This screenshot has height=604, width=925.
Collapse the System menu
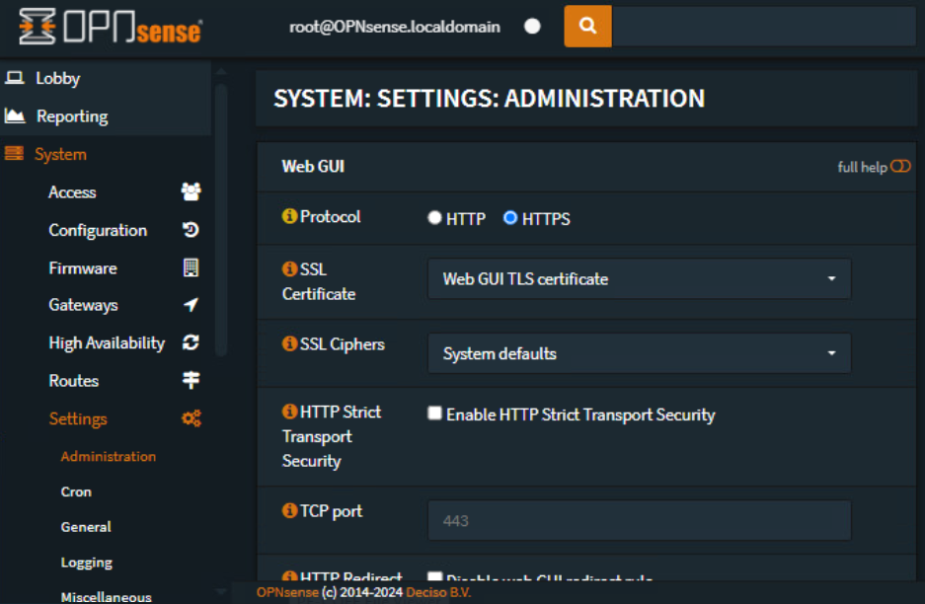tap(60, 155)
